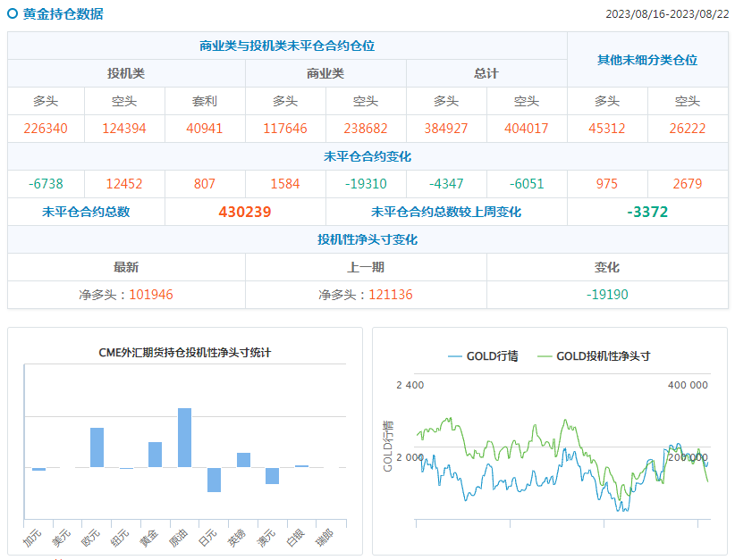Click the 黄金 bar in the bar chart
Image resolution: width=735 pixels, height=560 pixels.
[155, 455]
